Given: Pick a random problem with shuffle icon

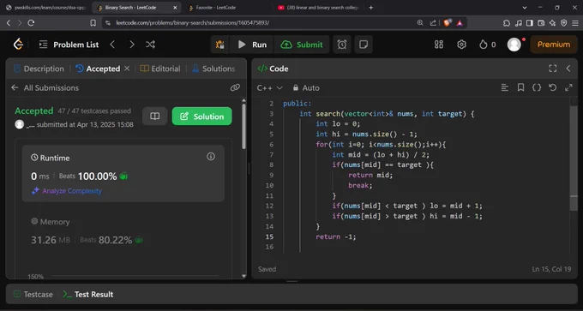Looking at the screenshot, I should 150,45.
